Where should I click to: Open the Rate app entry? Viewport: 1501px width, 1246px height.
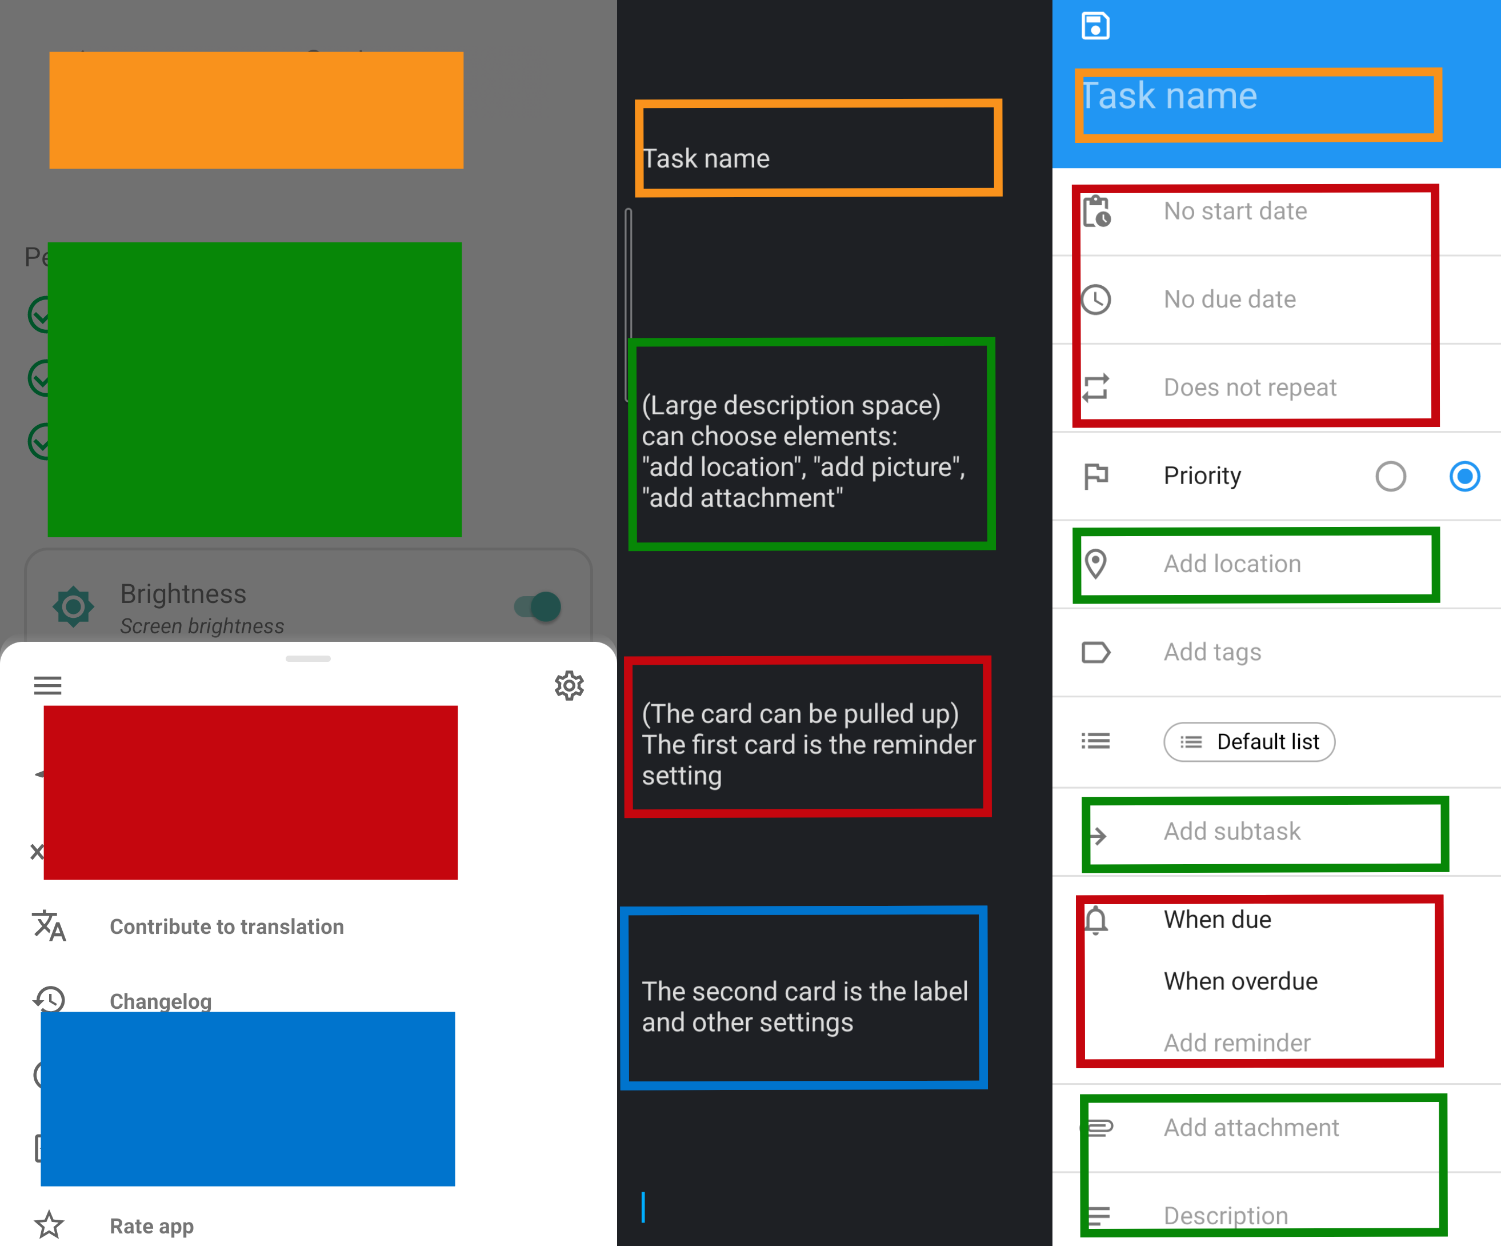pyautogui.click(x=151, y=1226)
